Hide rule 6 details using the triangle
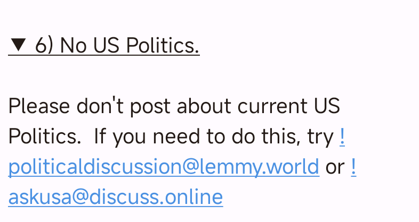Viewport: 419px width, 222px height. [18, 46]
